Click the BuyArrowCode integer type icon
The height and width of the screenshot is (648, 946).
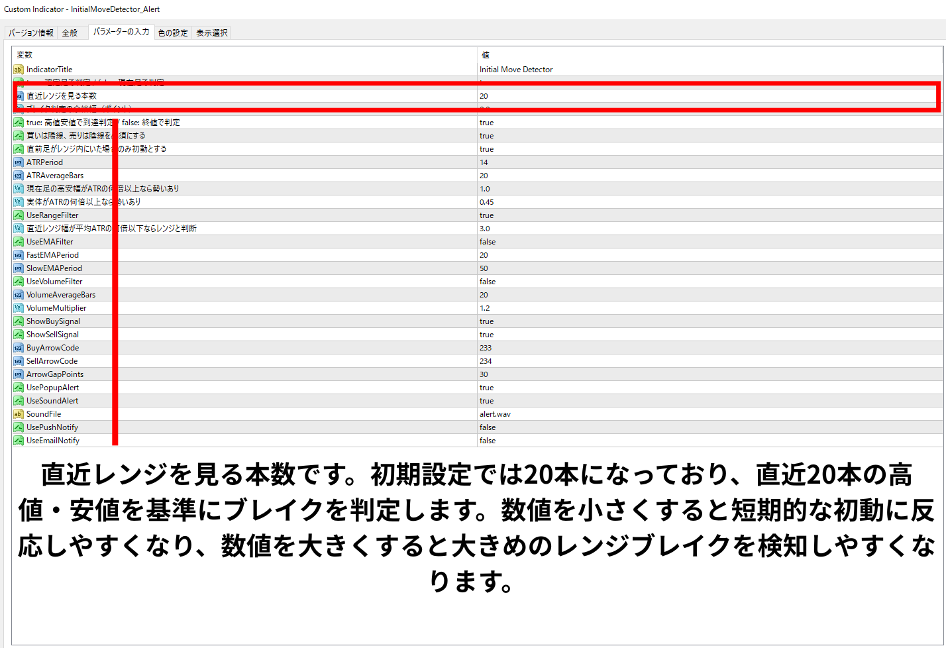coord(19,348)
